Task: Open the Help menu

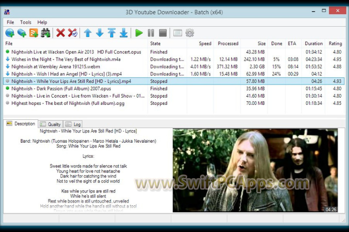Action: 42,22
